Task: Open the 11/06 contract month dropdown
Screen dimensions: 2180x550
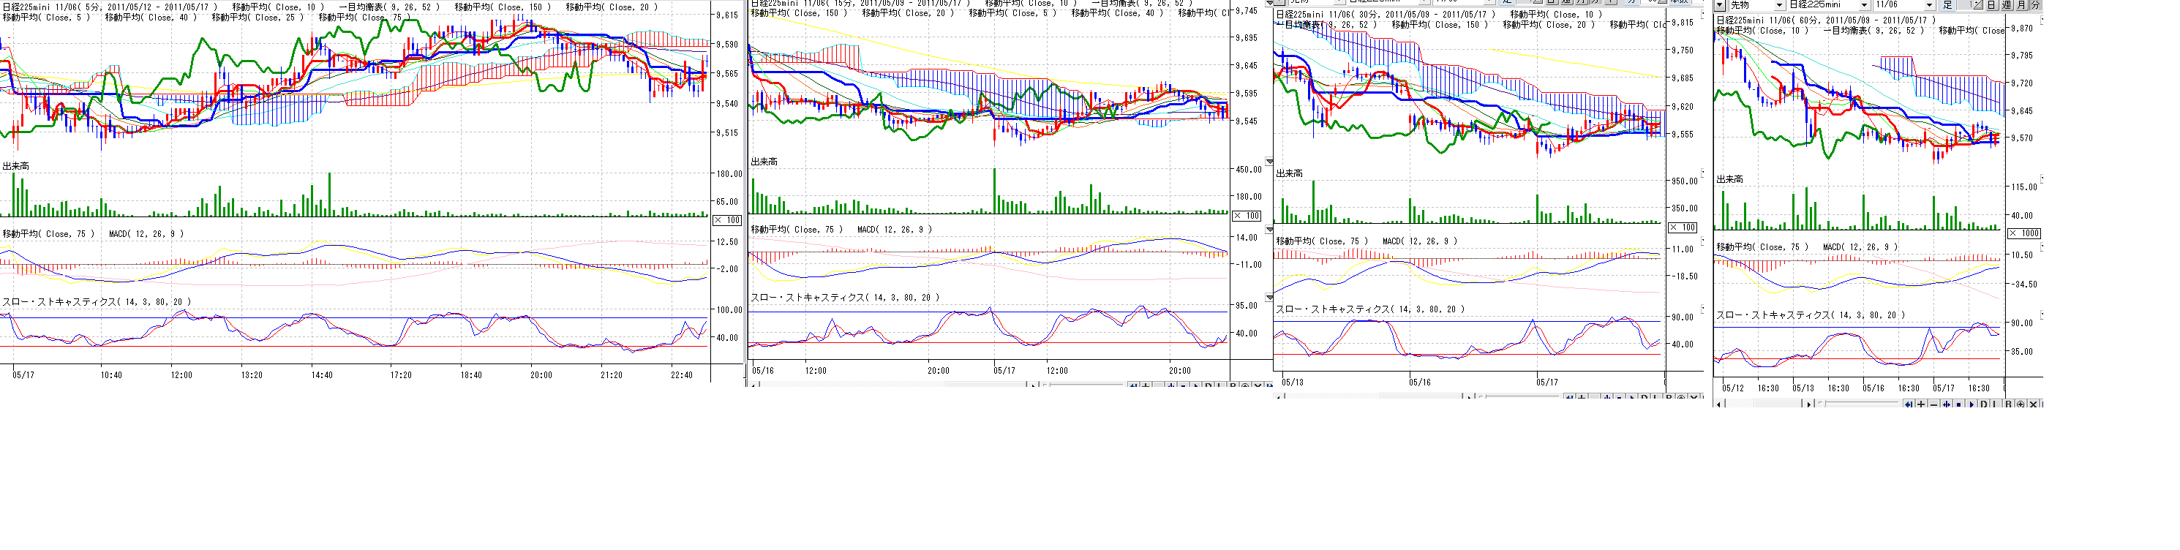Action: [1930, 5]
